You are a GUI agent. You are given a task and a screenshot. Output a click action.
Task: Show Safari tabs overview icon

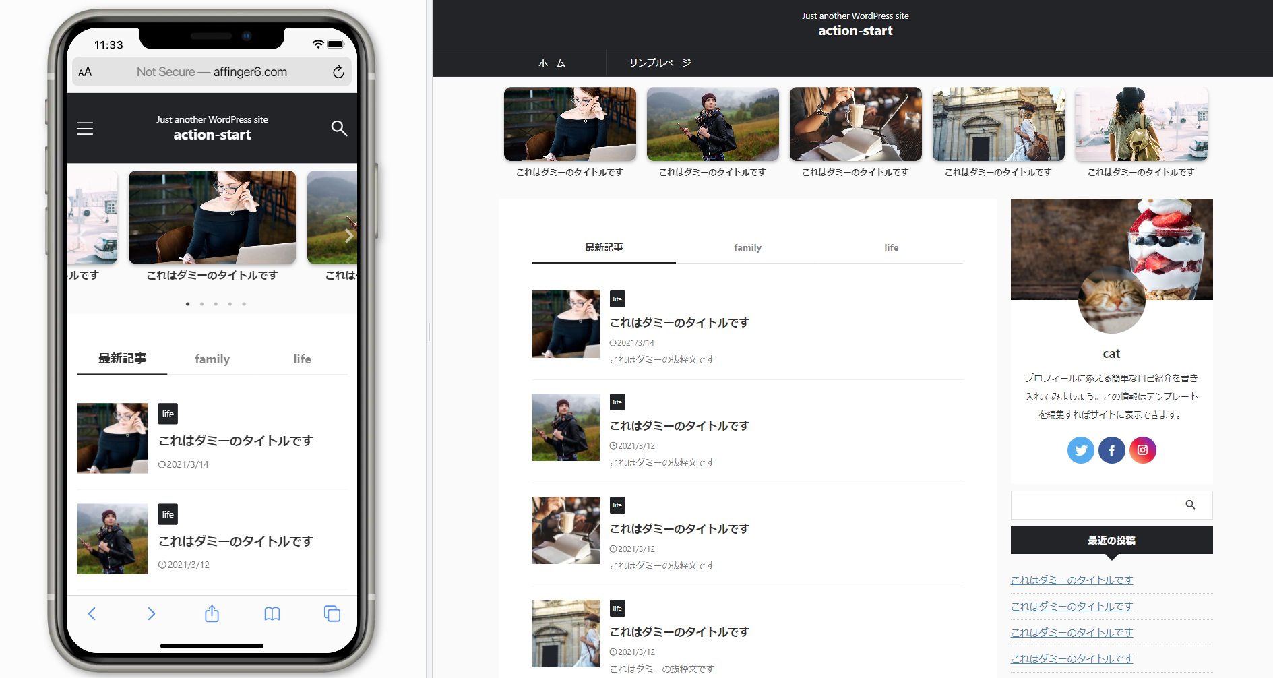point(332,613)
